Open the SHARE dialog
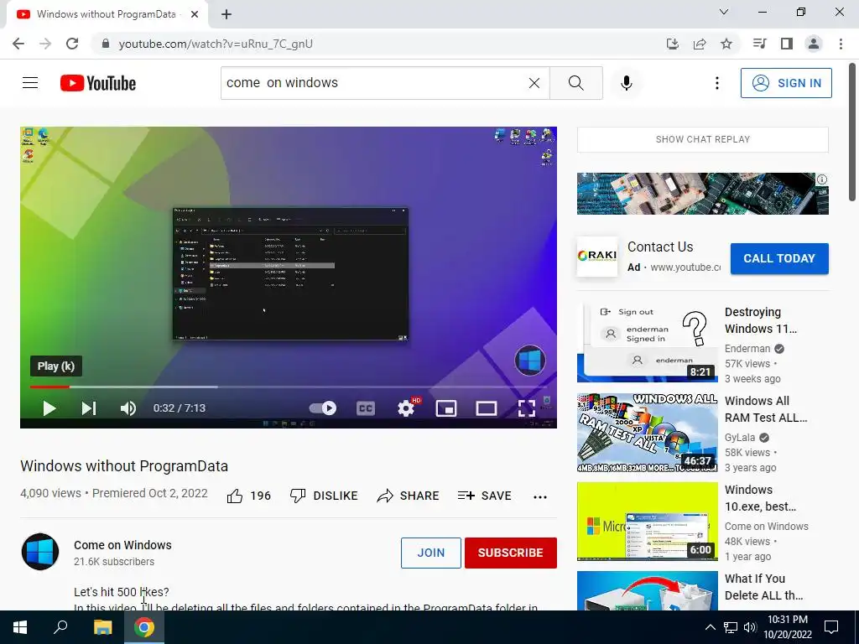This screenshot has width=859, height=644. coord(409,496)
